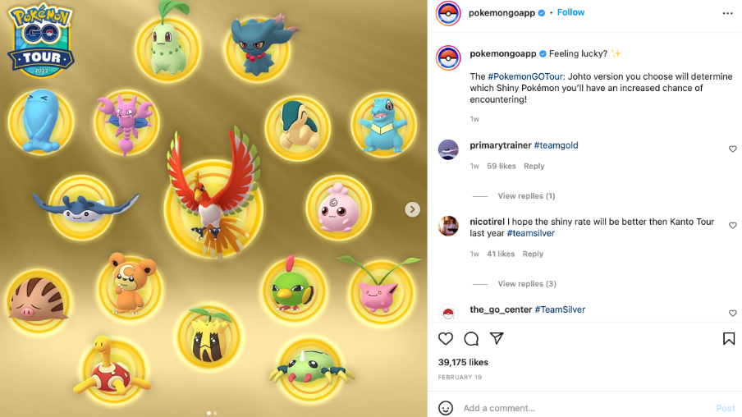This screenshot has height=417, width=742.
Task: Expand View replies (1)
Action: coord(526,196)
